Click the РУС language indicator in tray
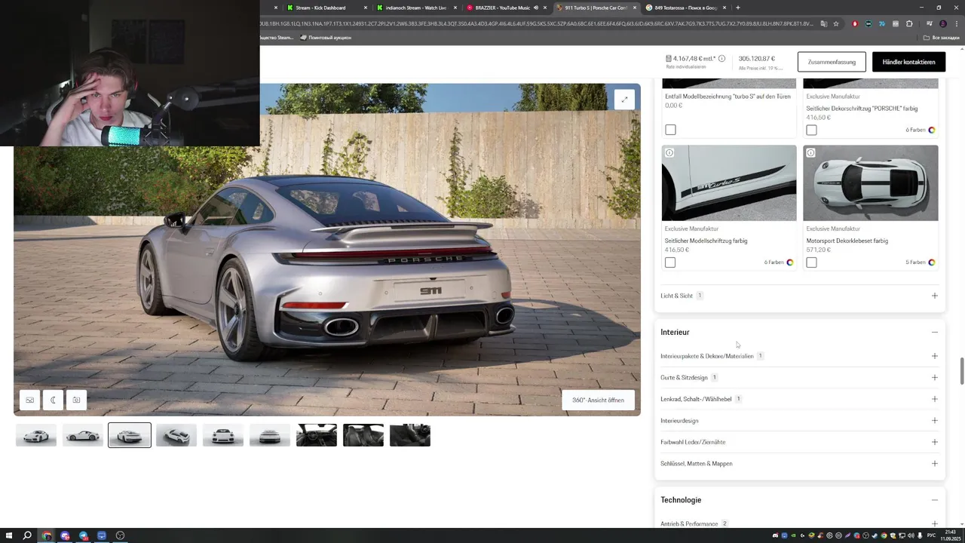Image resolution: width=965 pixels, height=543 pixels. (x=931, y=535)
